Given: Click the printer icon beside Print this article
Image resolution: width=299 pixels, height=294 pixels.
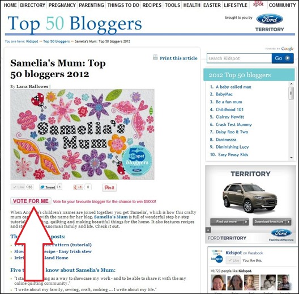Looking at the screenshot, I should (155, 57).
